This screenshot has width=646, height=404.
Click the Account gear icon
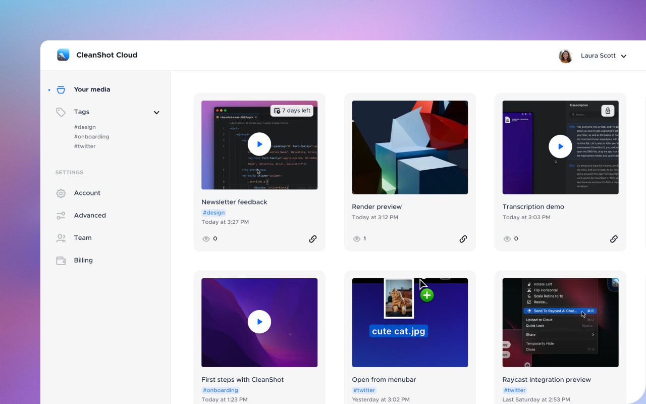coord(61,193)
